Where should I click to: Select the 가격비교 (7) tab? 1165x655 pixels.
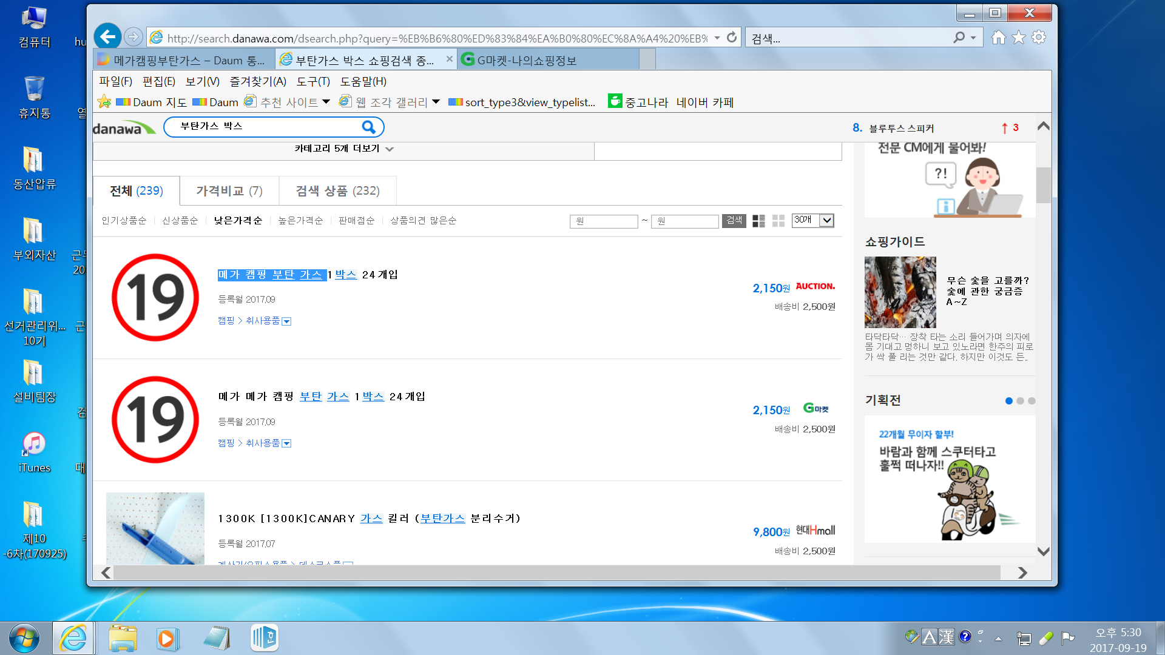229,191
